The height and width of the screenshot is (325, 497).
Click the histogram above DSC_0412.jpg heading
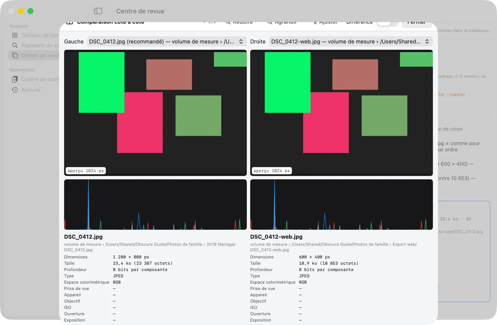click(155, 205)
